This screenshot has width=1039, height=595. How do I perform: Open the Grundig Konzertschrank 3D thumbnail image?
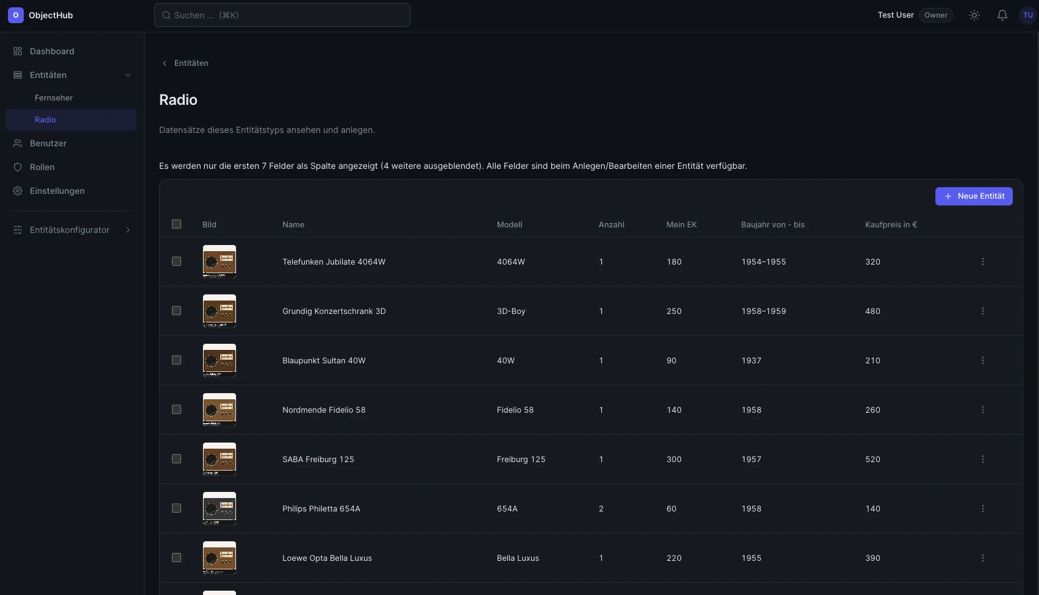(x=220, y=311)
